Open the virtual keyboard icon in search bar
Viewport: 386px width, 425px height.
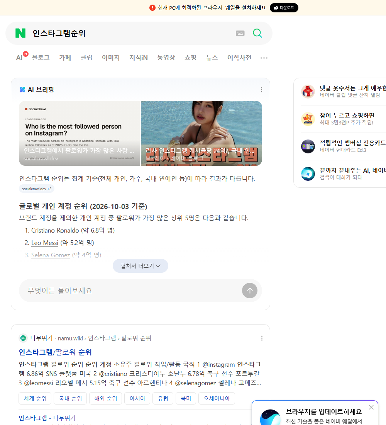(x=240, y=33)
